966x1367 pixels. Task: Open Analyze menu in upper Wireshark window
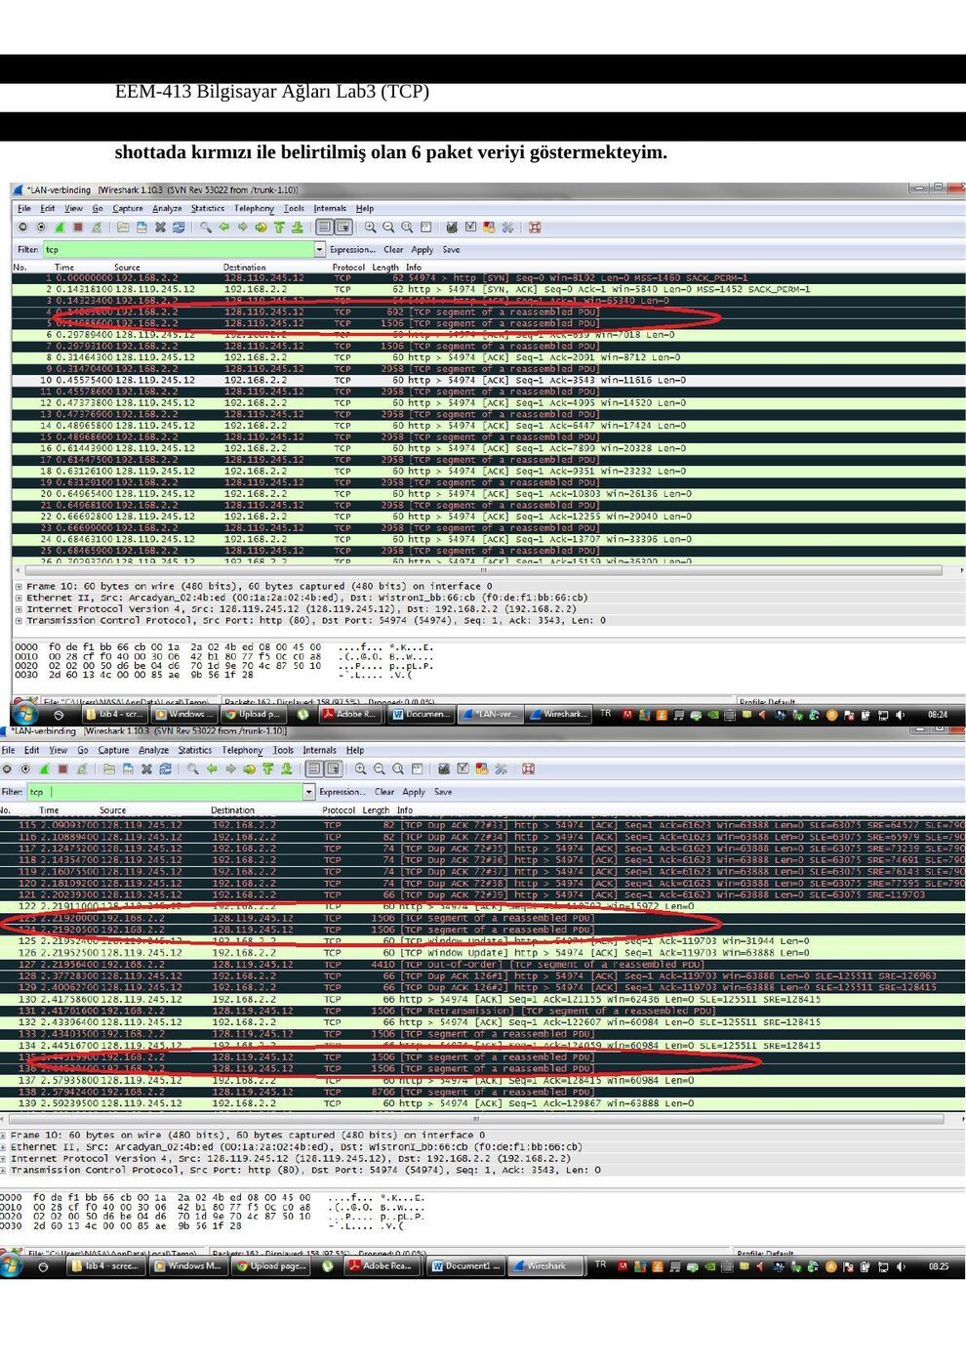[x=167, y=208]
